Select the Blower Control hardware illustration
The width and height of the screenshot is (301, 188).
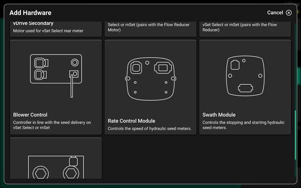tap(56, 76)
